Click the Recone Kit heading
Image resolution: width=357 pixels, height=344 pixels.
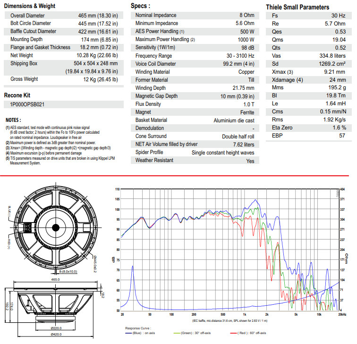click(17, 95)
